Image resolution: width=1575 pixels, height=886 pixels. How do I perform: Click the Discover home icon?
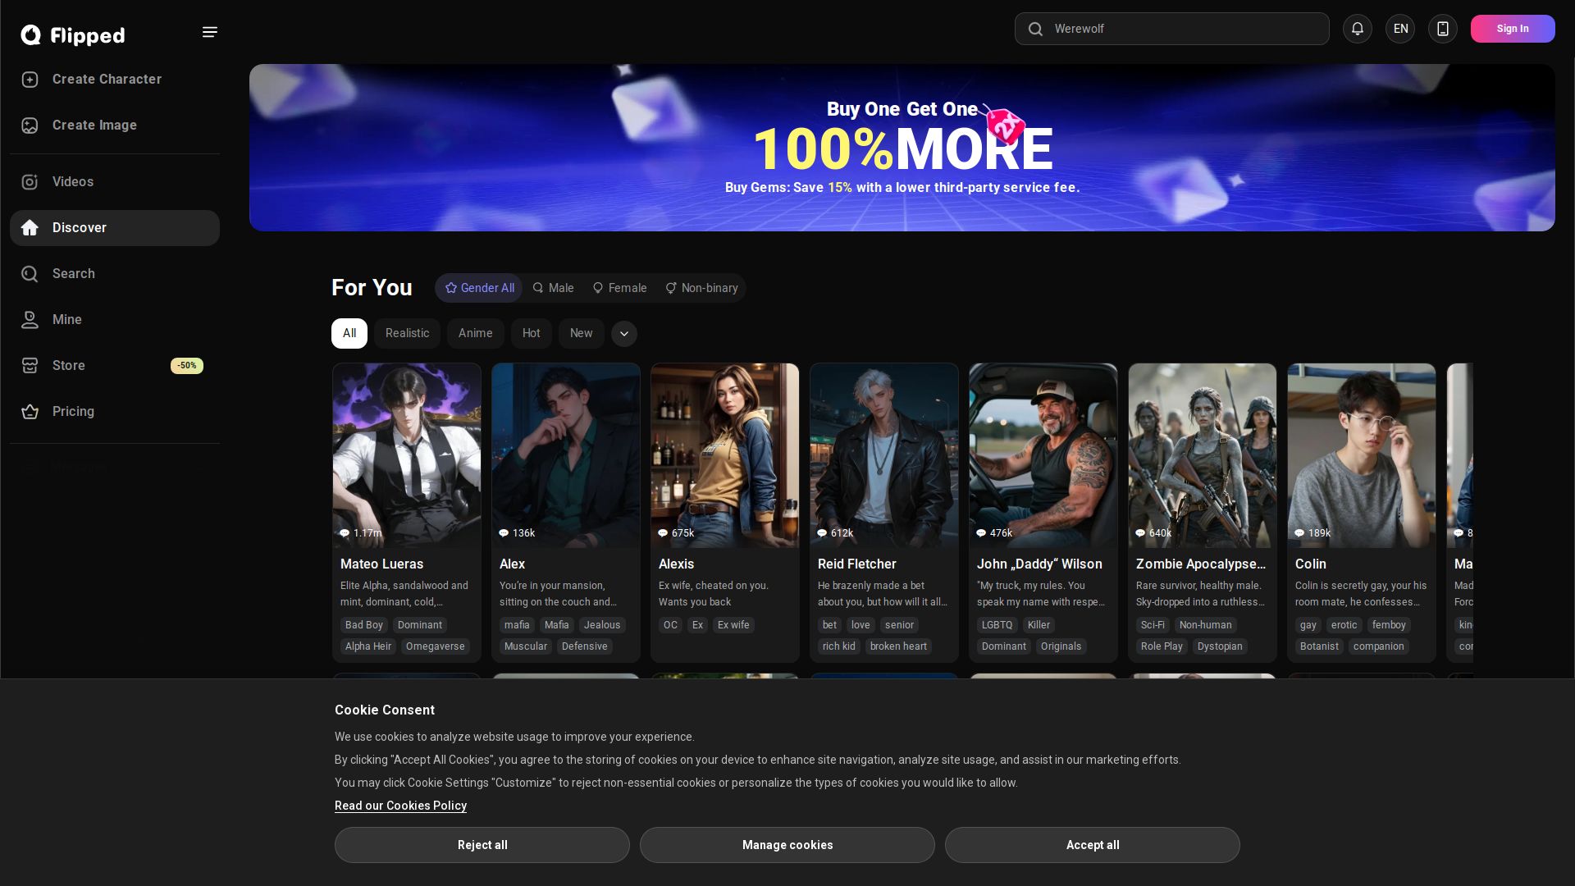pos(30,228)
